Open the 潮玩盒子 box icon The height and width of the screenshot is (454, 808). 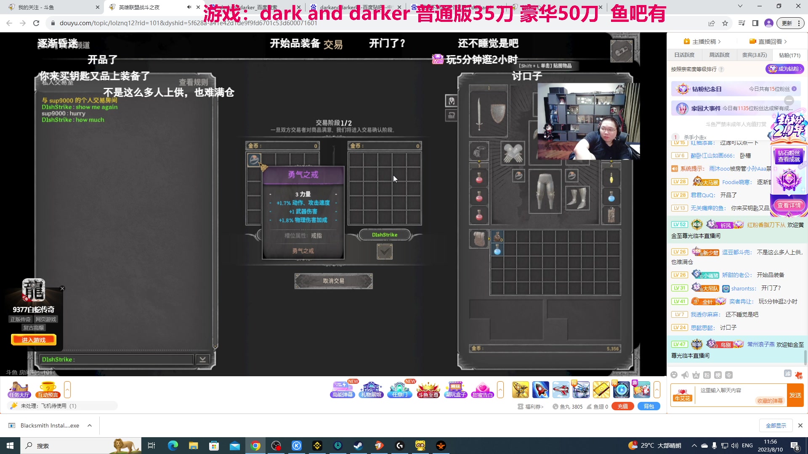tap(456, 390)
